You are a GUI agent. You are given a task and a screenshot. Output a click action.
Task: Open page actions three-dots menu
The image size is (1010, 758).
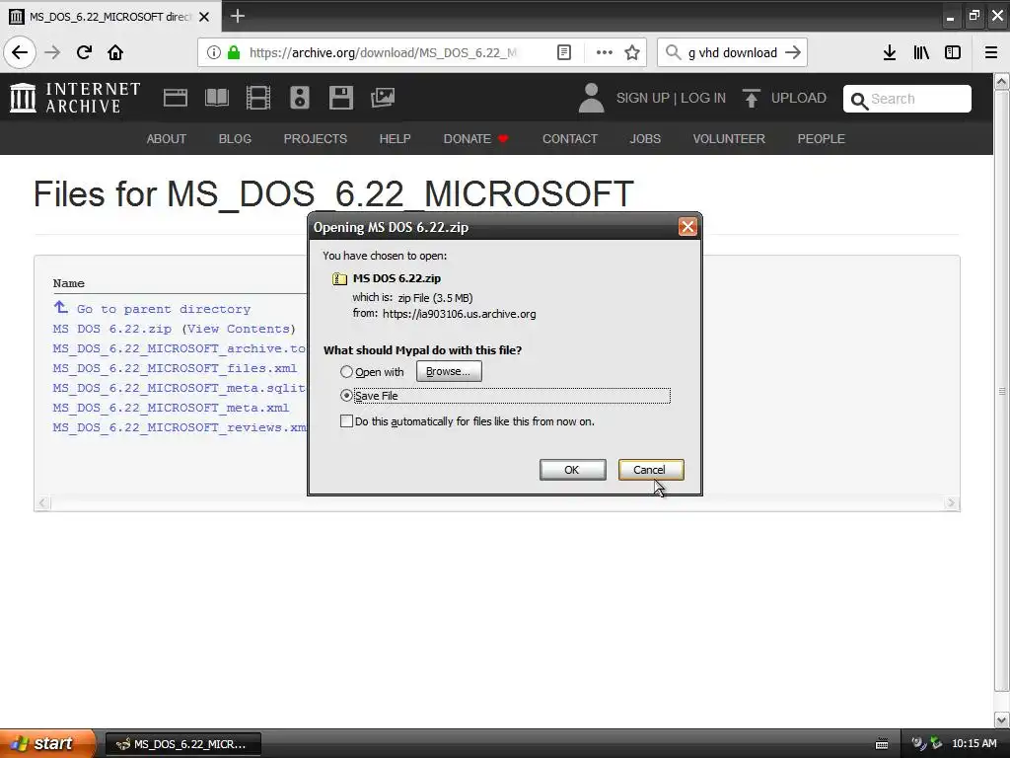605,52
